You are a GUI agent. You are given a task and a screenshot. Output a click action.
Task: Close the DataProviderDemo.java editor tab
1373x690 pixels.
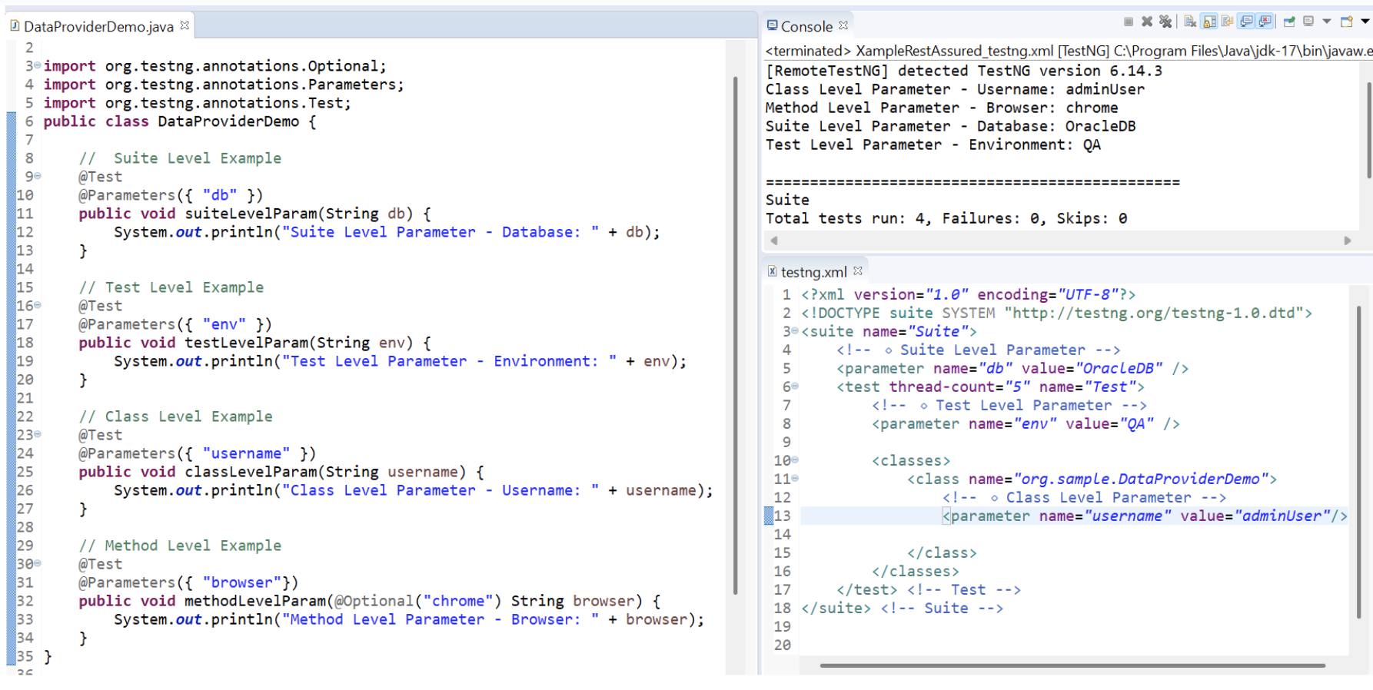(185, 26)
